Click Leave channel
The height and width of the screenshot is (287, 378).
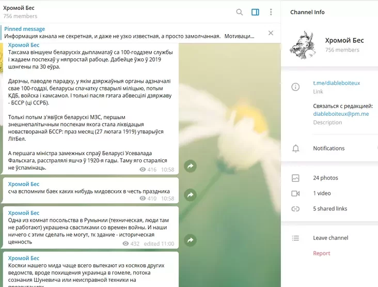pyautogui.click(x=330, y=238)
